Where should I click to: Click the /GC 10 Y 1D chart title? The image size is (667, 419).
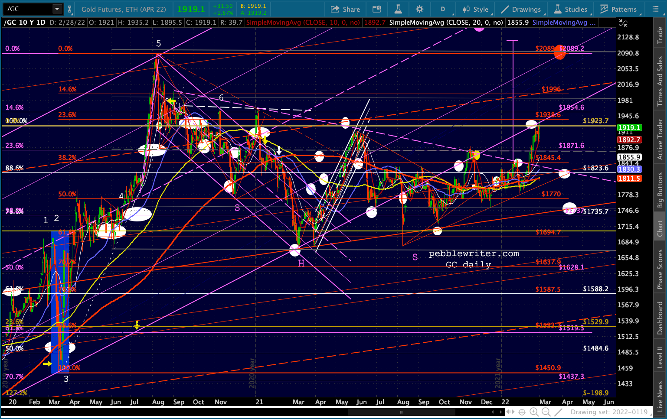25,23
